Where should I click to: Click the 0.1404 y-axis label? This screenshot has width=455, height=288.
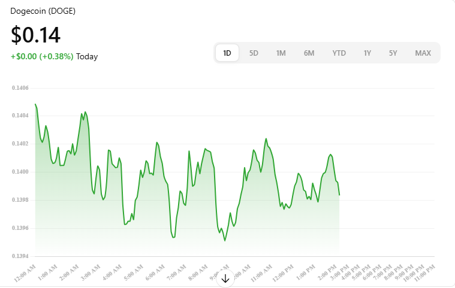pos(20,116)
